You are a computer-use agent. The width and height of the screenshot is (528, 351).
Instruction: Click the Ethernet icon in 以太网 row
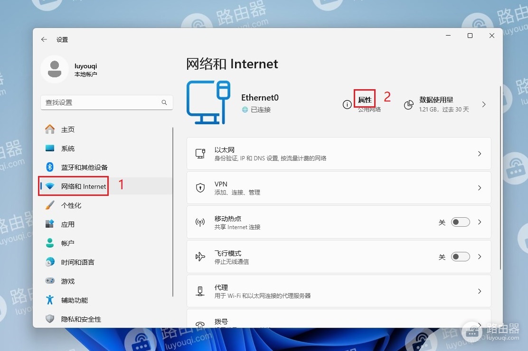[x=200, y=154]
